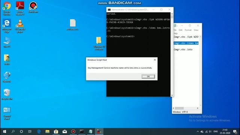Select the activate text file on desktop
Screen dimensions: 240x135
73,25
